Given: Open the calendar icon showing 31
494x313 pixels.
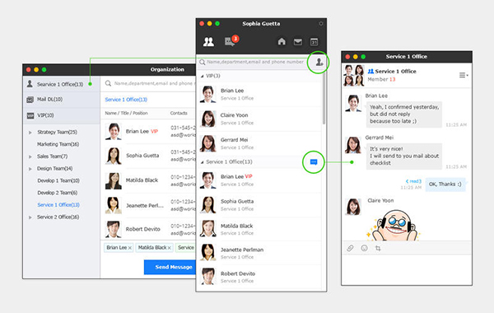Looking at the screenshot, I should 315,42.
